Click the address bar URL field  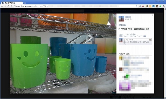coord(74,6)
